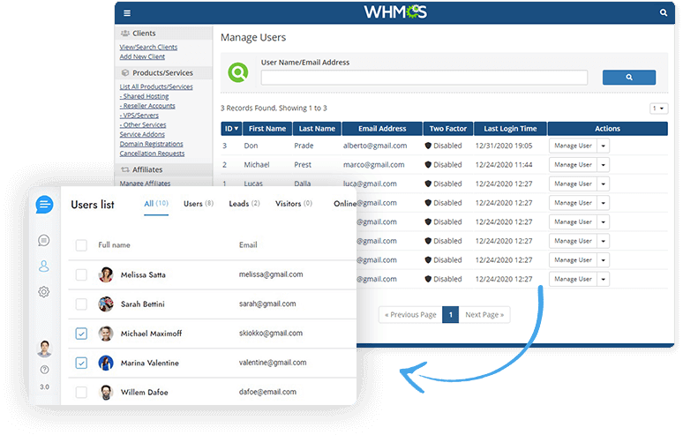Viewport: 683px width, 435px height.
Task: Uncheck the box for Marina Valentine
Action: pos(81,363)
